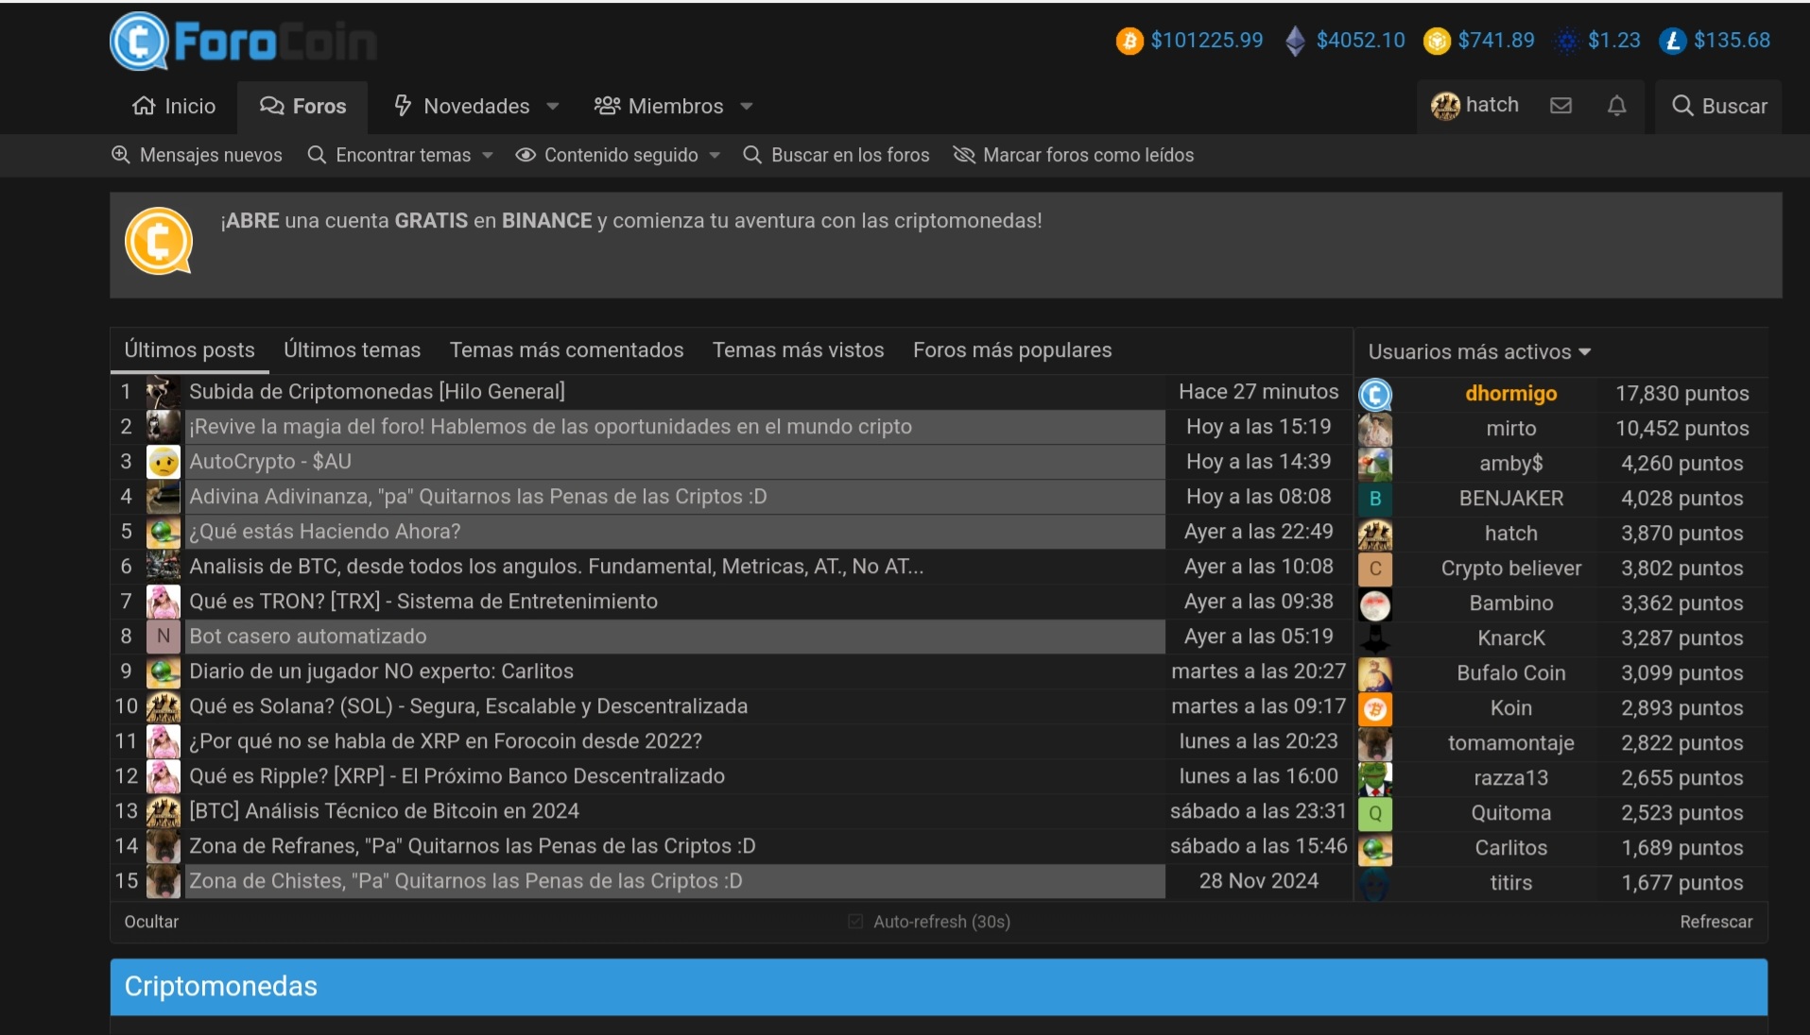Click the Binance banner coin icon
The height and width of the screenshot is (1035, 1810).
159,242
